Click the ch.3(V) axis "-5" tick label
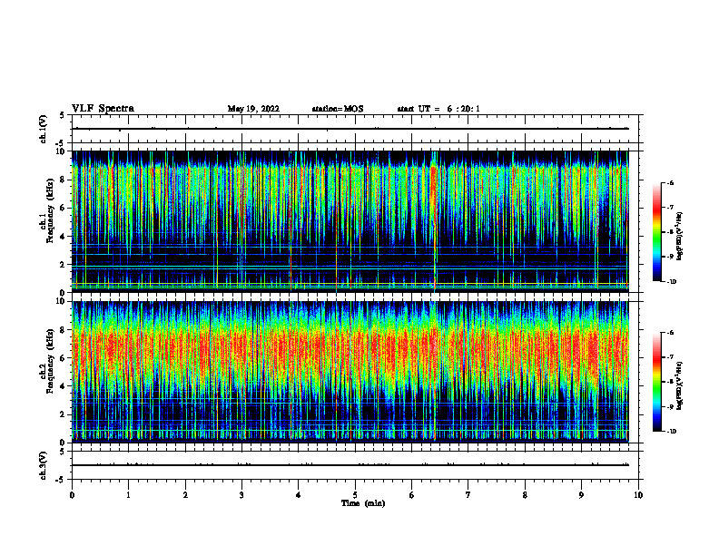This screenshot has width=719, height=555. tap(60, 480)
